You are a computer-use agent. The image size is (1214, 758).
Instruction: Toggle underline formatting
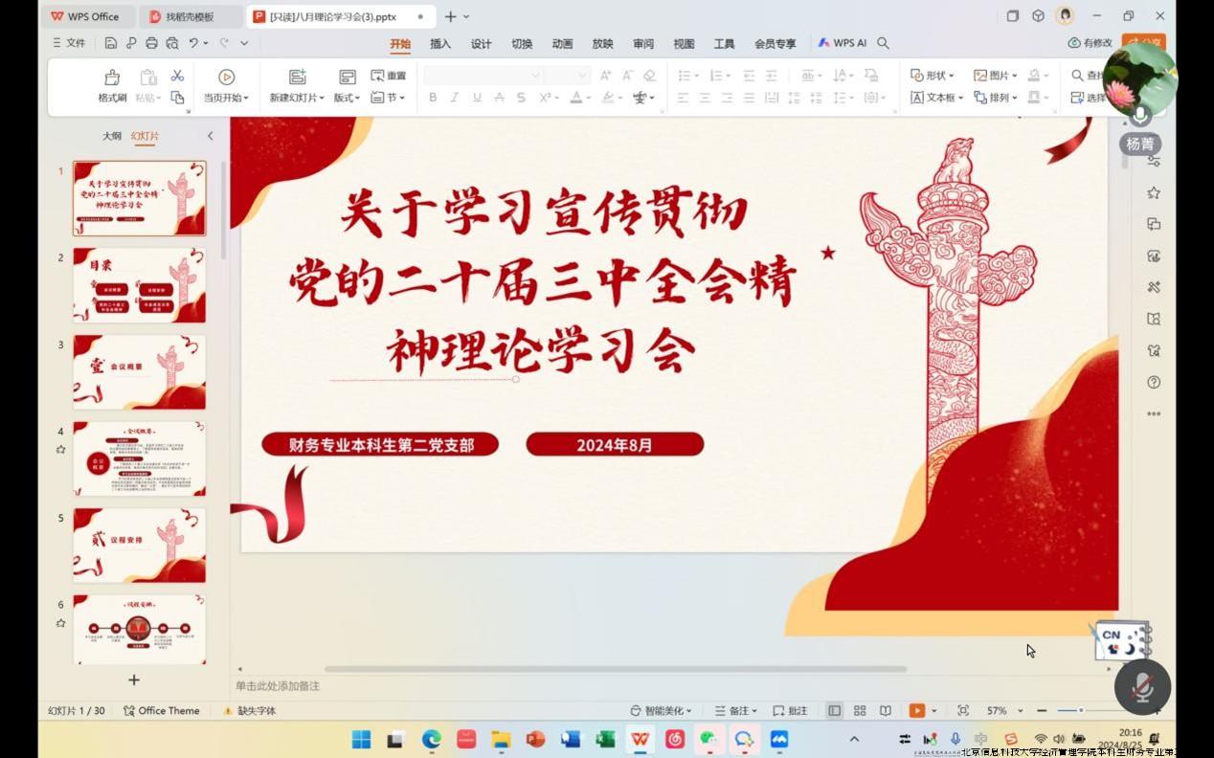coord(475,97)
